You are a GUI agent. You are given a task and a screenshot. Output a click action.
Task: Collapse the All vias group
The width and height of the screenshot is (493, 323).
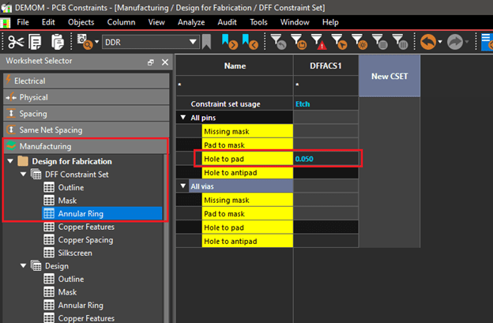pos(183,186)
